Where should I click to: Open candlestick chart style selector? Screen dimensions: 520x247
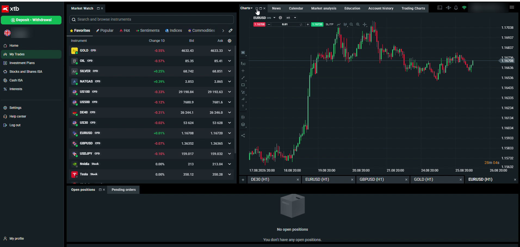pyautogui.click(x=345, y=24)
